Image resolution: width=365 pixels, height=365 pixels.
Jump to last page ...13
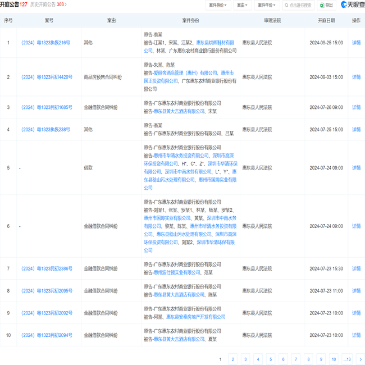347,359
